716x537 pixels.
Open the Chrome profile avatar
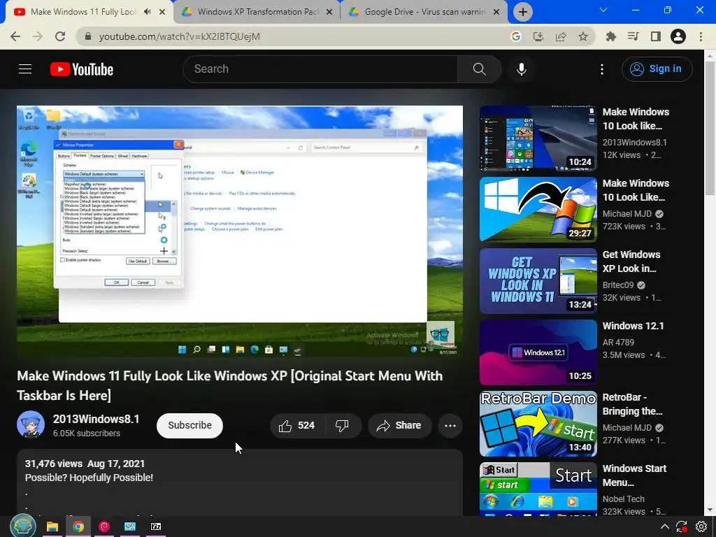(678, 36)
